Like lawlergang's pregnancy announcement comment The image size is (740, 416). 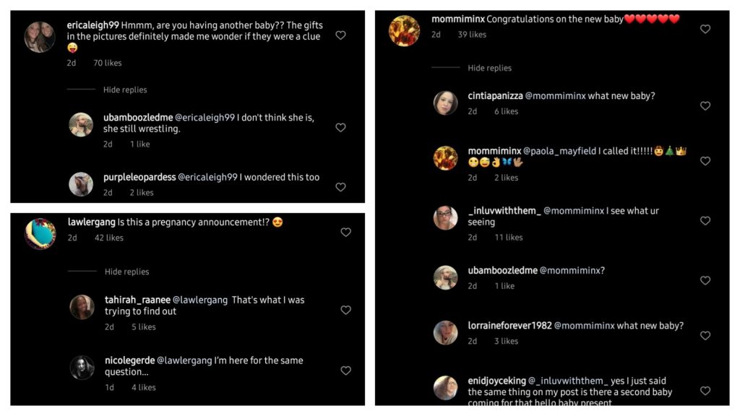[345, 233]
